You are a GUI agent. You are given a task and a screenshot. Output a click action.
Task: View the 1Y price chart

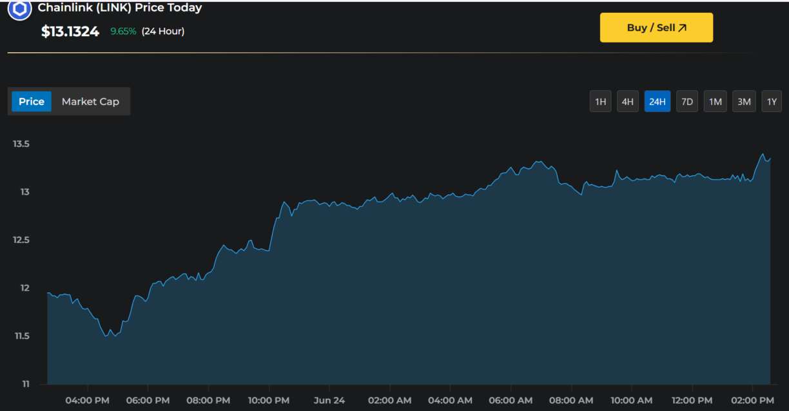tap(771, 102)
